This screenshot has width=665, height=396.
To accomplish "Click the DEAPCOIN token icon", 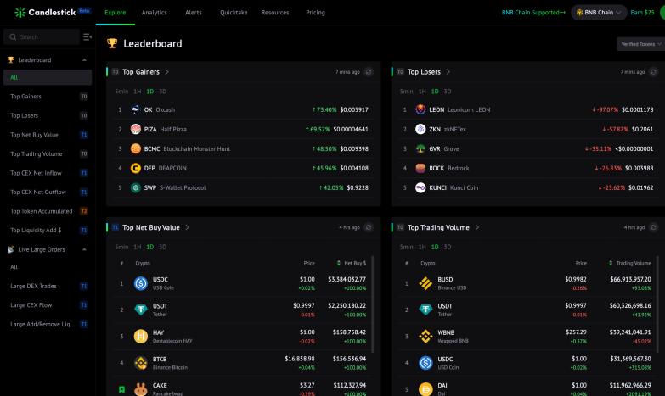I will click(x=136, y=168).
